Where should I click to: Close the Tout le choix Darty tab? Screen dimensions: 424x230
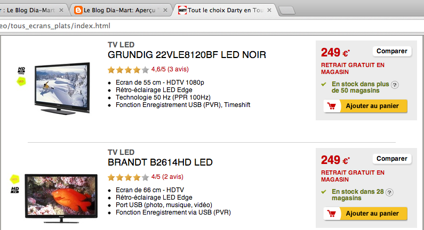point(269,10)
